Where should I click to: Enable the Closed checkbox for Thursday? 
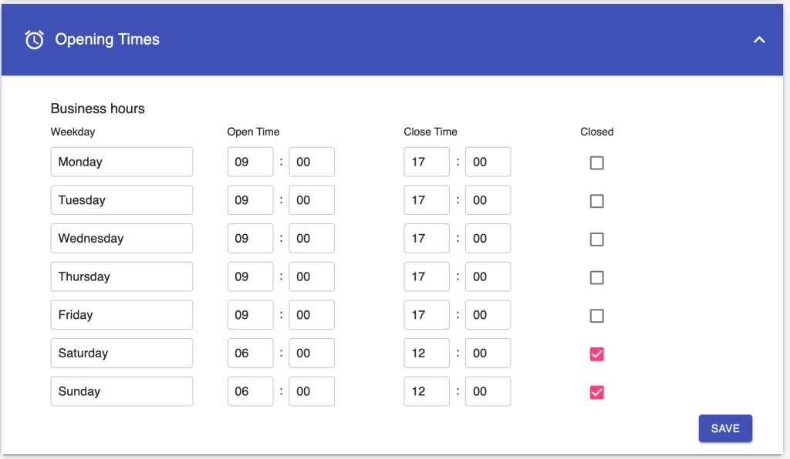coord(596,277)
